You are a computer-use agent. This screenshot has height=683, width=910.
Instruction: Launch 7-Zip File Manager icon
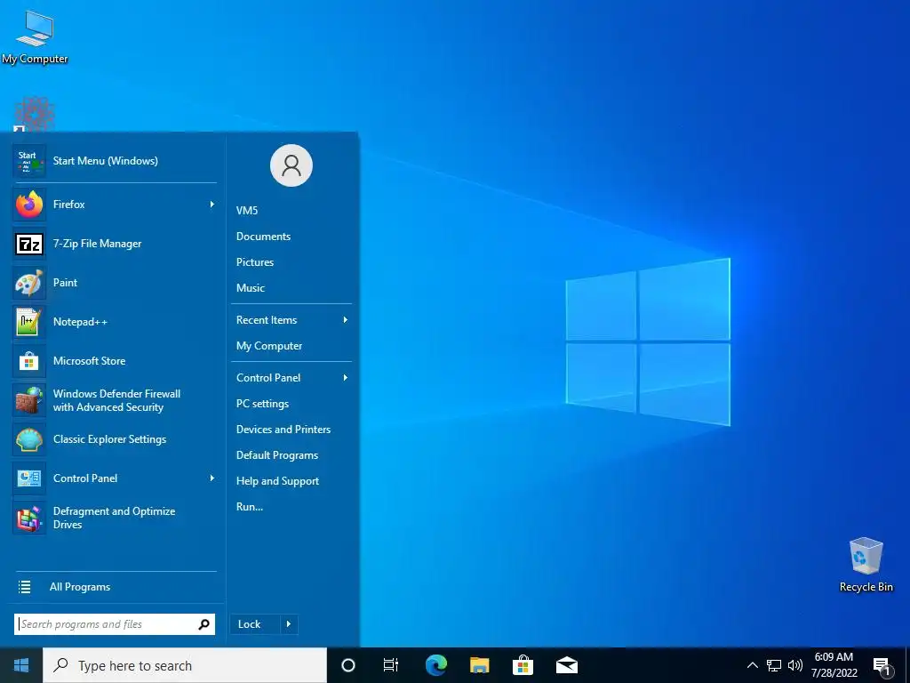coord(29,244)
